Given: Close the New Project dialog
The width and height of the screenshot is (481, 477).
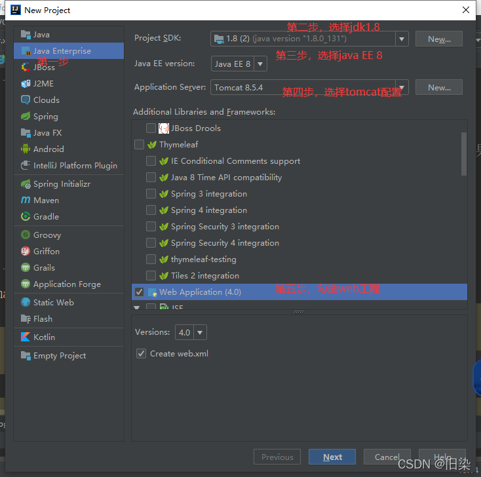Looking at the screenshot, I should [466, 10].
